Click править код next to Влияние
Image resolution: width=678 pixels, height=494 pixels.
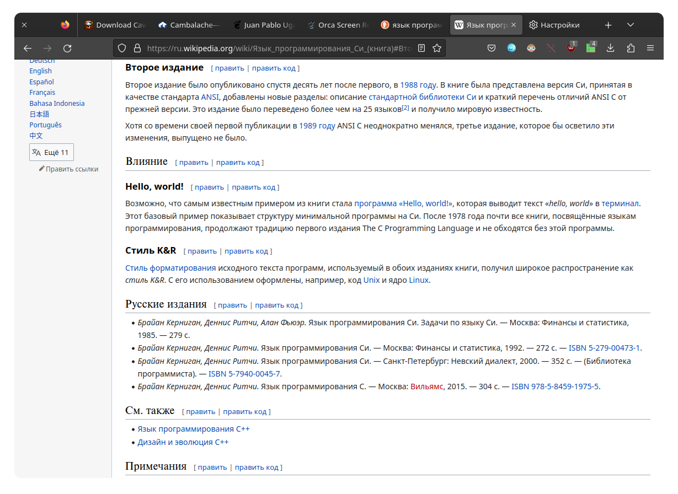[x=238, y=163]
